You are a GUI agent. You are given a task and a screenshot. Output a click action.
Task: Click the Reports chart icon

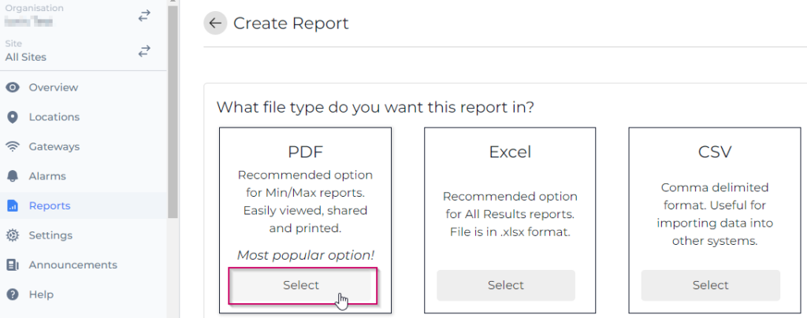click(13, 206)
